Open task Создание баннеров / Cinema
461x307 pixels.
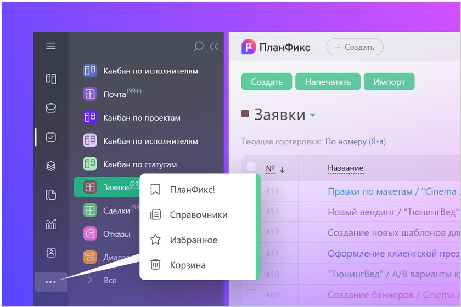point(393,294)
